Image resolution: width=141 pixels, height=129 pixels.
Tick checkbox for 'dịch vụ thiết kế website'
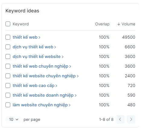click(8, 56)
